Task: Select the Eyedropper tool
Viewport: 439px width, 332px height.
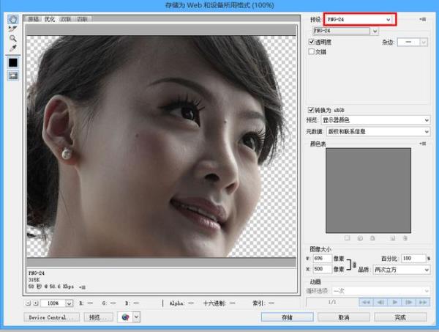Action: click(13, 48)
